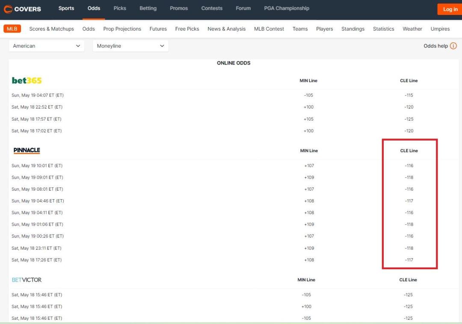
Task: Open the Futures tab
Action: (158, 29)
